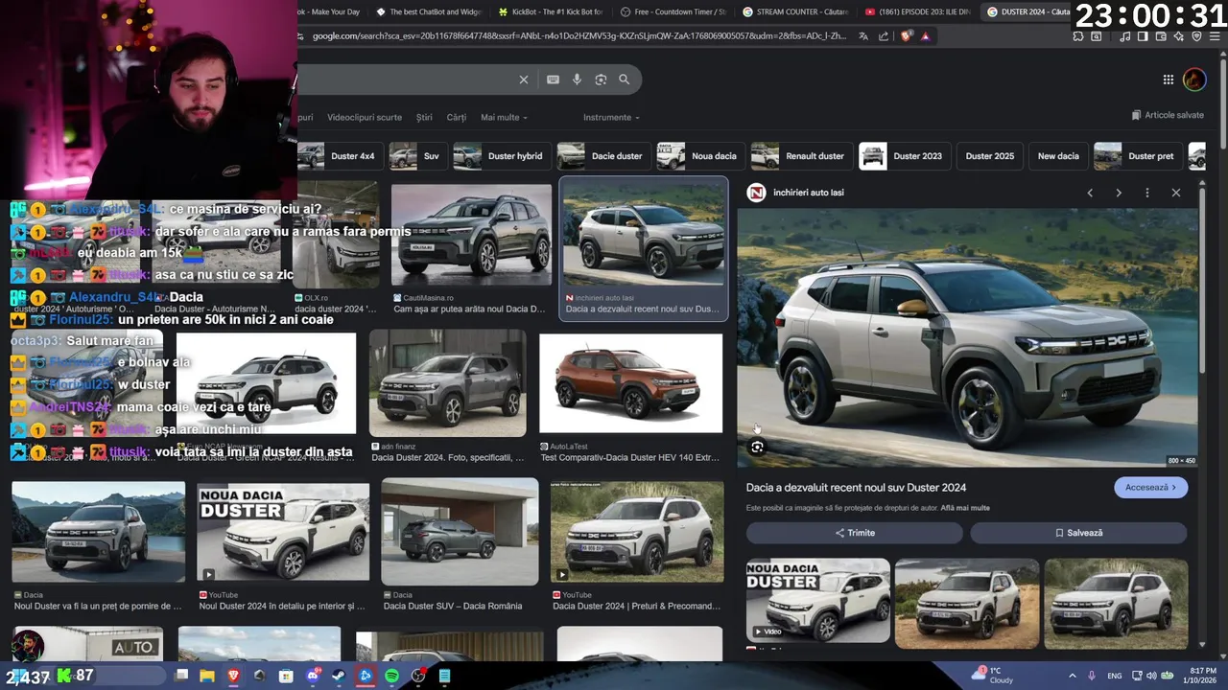
Task: Click the Accesează visit button
Action: (1150, 488)
